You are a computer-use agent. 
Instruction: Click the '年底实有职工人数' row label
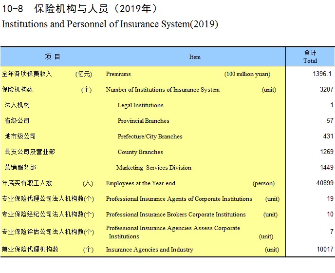27,183
